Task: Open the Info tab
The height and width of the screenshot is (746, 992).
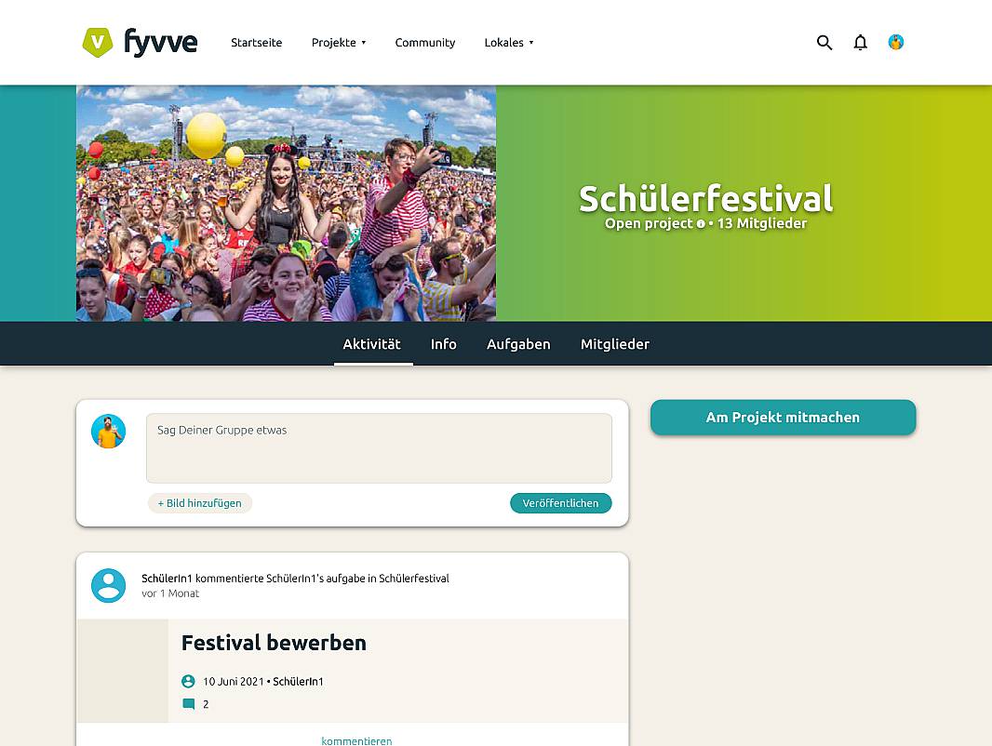Action: (x=444, y=344)
